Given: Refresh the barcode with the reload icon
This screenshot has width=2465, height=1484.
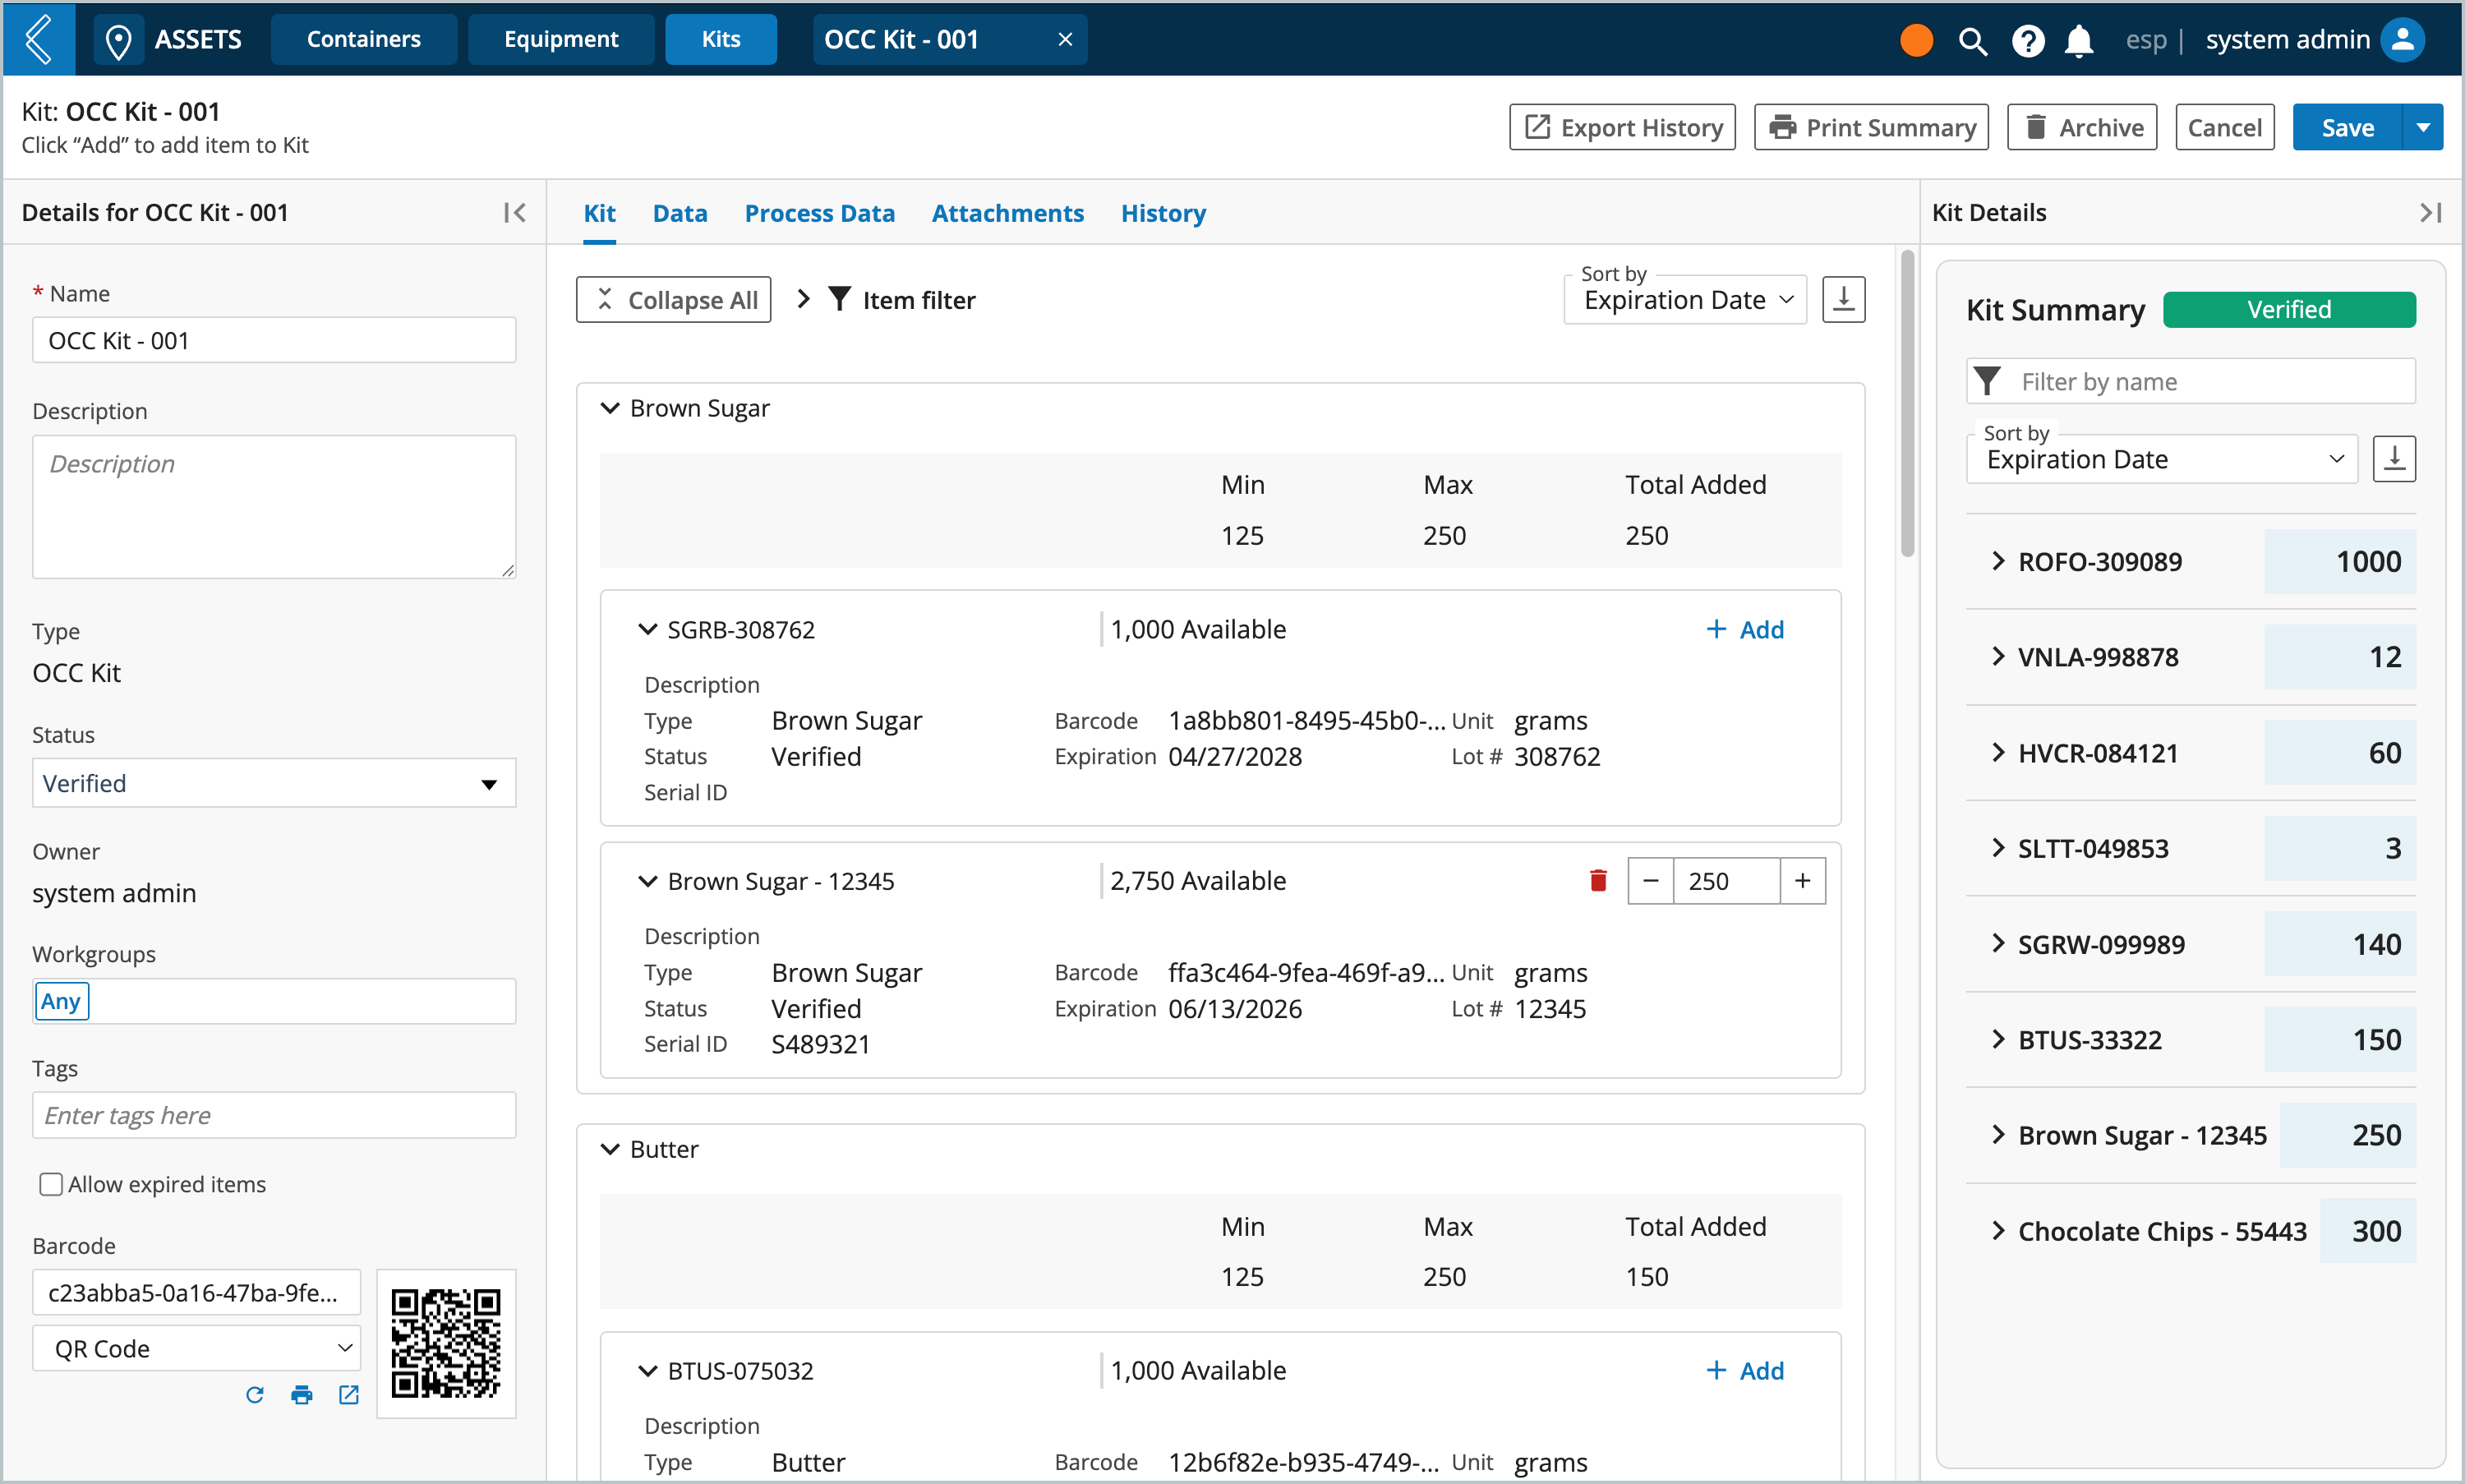Looking at the screenshot, I should click(x=254, y=1394).
